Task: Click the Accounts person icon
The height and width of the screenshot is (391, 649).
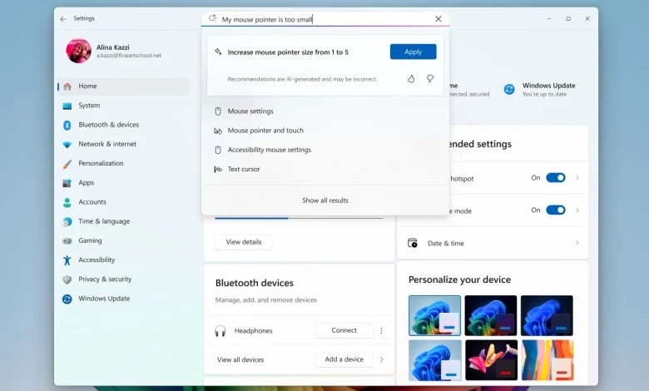Action: tap(67, 202)
